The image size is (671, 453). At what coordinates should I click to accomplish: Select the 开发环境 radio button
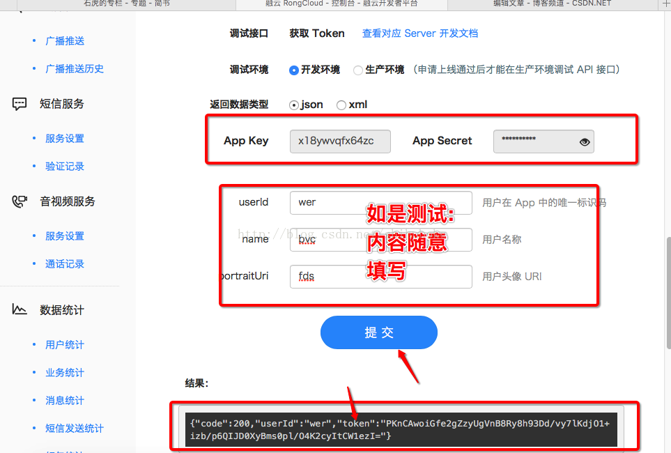293,70
